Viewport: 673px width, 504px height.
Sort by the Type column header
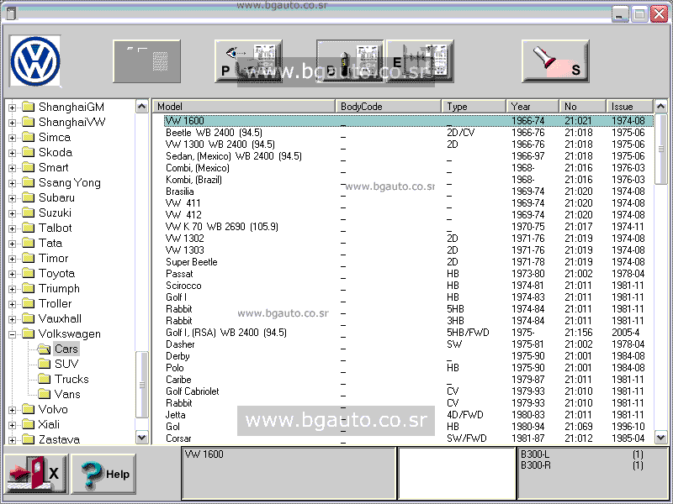474,107
